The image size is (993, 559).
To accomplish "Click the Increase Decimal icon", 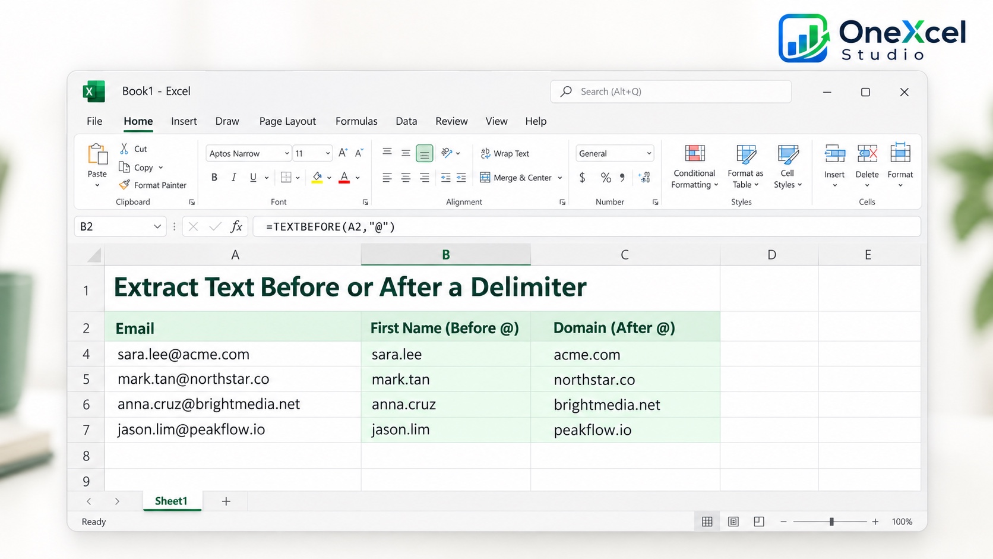I will tap(644, 177).
